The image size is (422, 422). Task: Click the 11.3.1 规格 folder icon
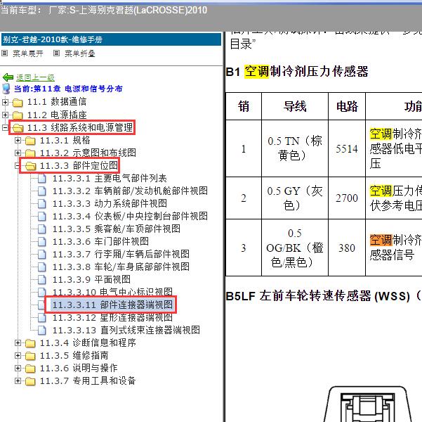[30, 141]
